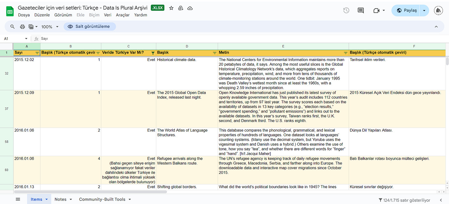The width and height of the screenshot is (449, 204).
Task: Switch to the Notes sheet tab
Action: click(x=60, y=199)
